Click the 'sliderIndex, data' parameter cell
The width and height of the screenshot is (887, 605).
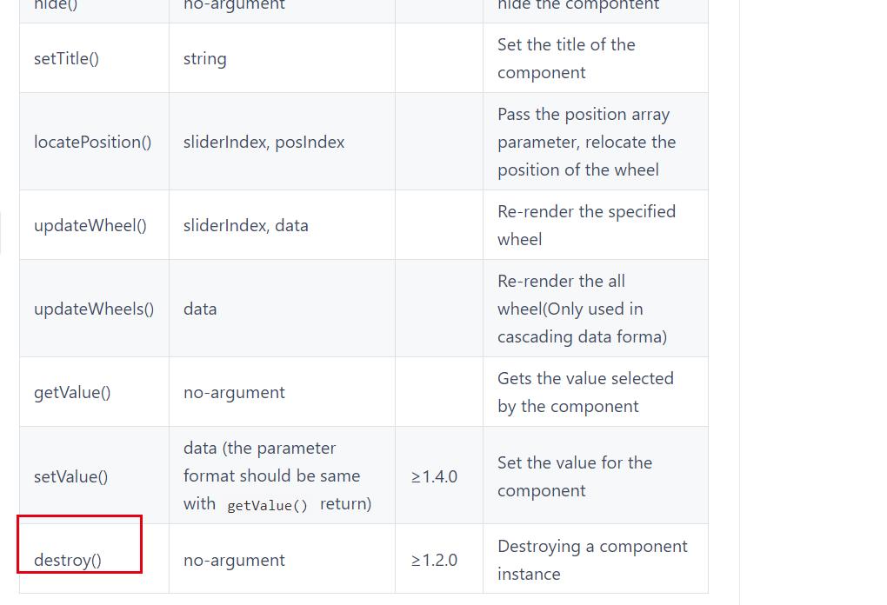coord(245,225)
